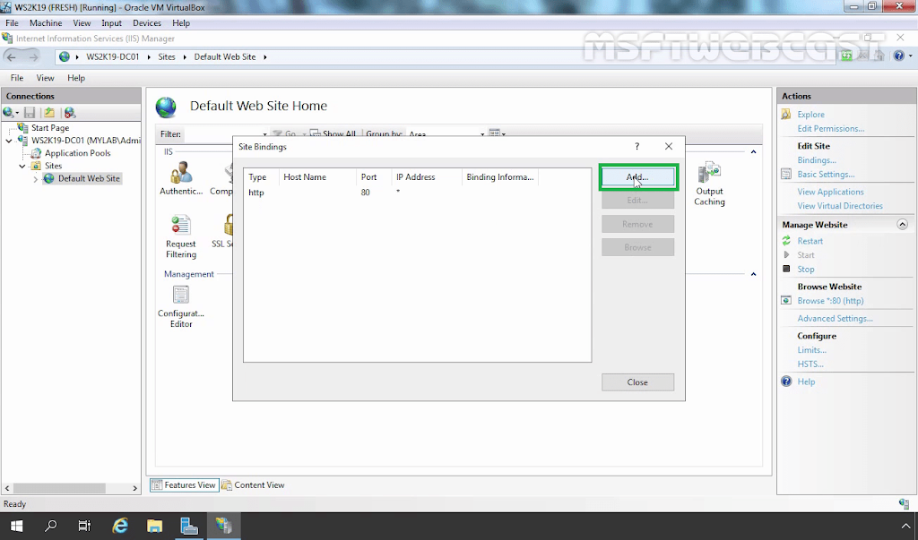Open taskbar search magnifier
This screenshot has width=918, height=540.
click(51, 526)
